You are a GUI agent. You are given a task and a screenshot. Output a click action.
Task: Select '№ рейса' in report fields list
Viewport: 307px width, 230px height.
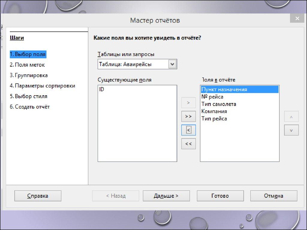click(x=212, y=97)
